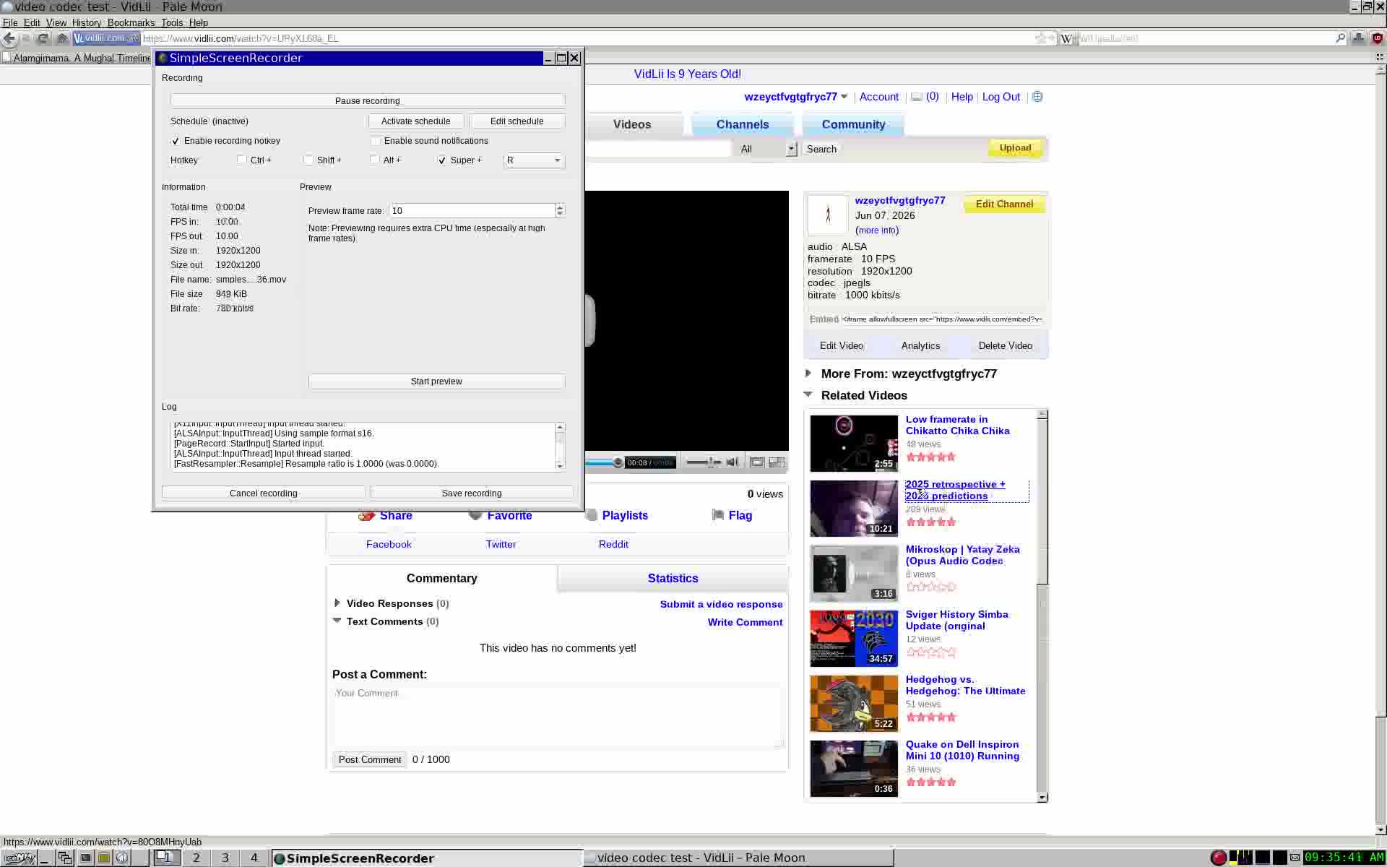Click the yellow Upload button

(1015, 148)
